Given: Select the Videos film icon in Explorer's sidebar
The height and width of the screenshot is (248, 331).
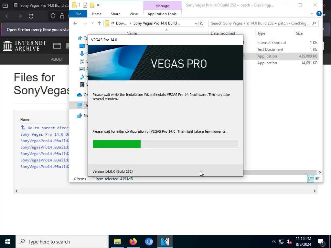Looking at the screenshot, I should 82,85.
